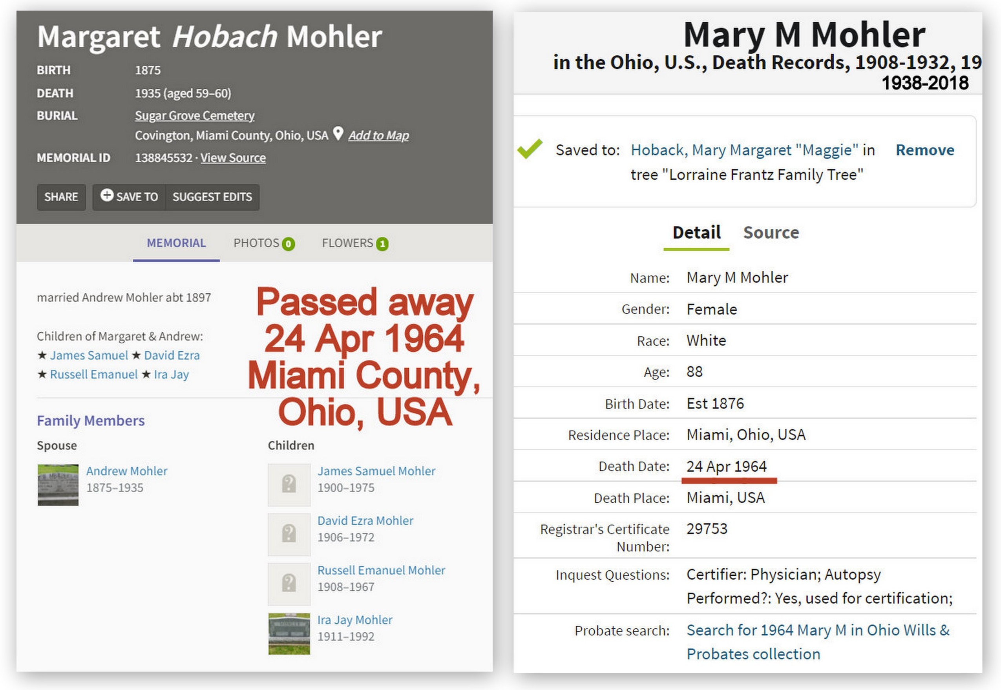Open Ira Jay Mohler's gravestone thumbnail
The image size is (1001, 690).
click(289, 634)
